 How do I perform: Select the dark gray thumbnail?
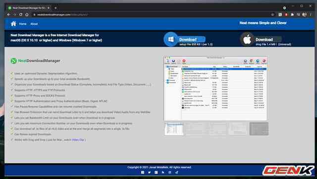(259, 129)
